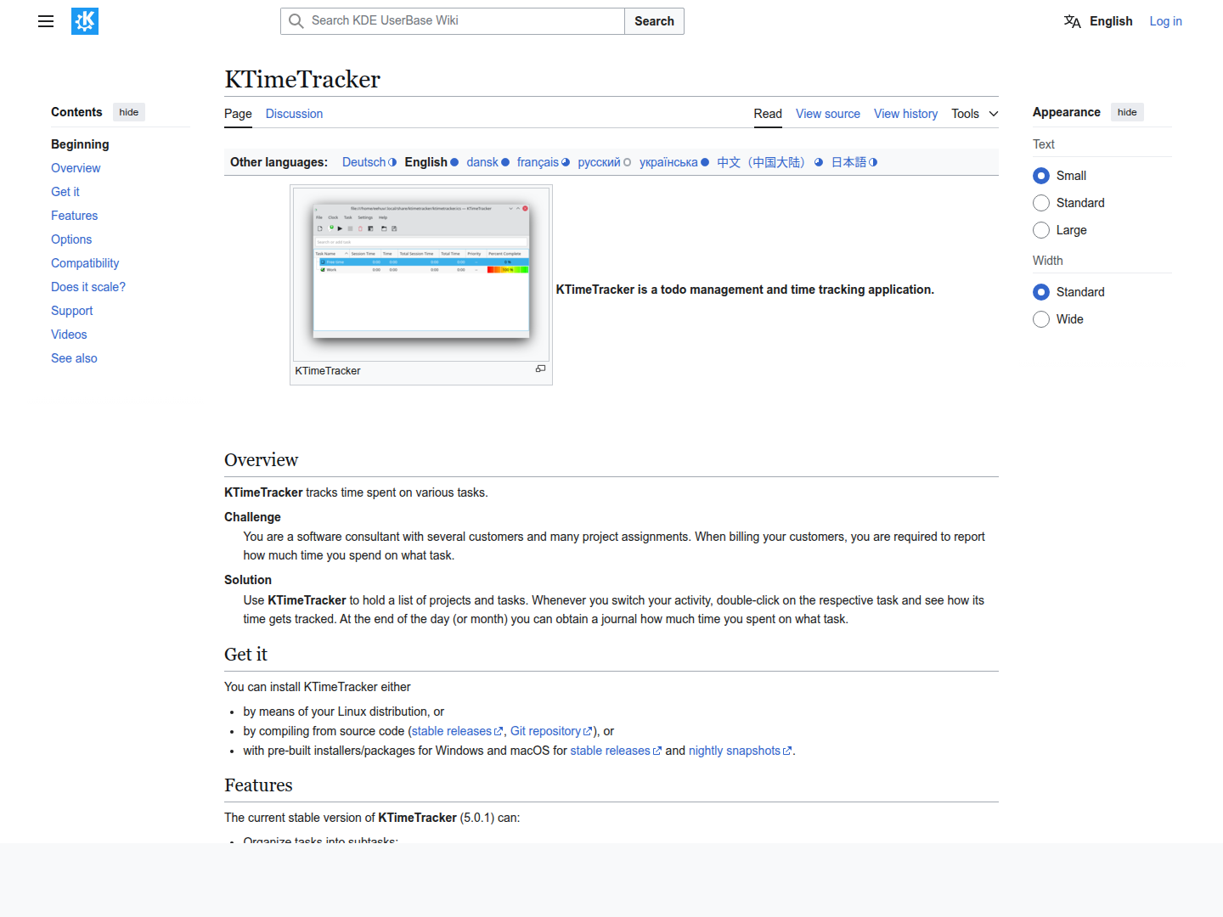This screenshot has height=917, width=1223.
Task: Switch page language to dansk
Action: [x=482, y=162]
